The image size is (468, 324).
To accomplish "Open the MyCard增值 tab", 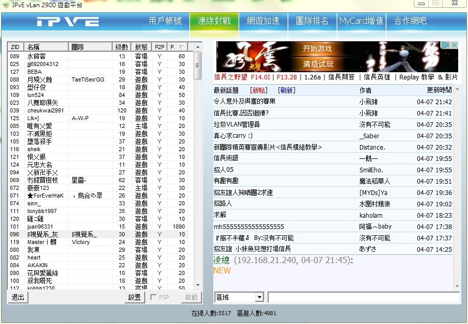I will (x=361, y=21).
